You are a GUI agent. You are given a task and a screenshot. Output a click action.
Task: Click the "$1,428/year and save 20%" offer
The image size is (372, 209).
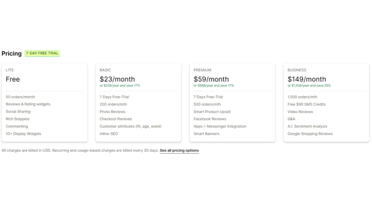(309, 86)
